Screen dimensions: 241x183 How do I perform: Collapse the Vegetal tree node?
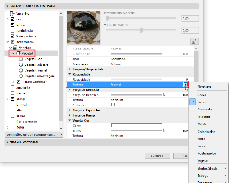13,53
